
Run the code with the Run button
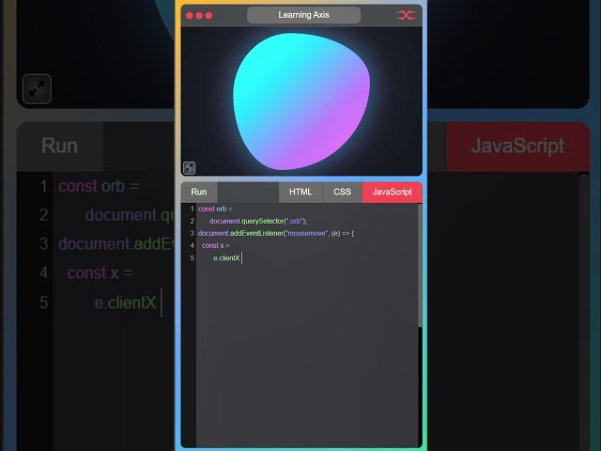point(199,192)
